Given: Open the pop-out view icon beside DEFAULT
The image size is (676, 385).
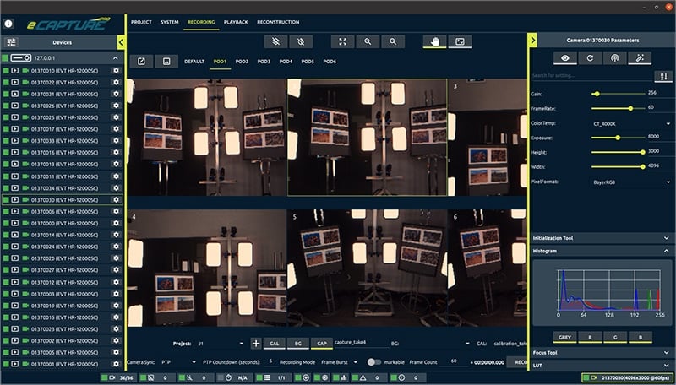Looking at the screenshot, I should pyautogui.click(x=141, y=62).
